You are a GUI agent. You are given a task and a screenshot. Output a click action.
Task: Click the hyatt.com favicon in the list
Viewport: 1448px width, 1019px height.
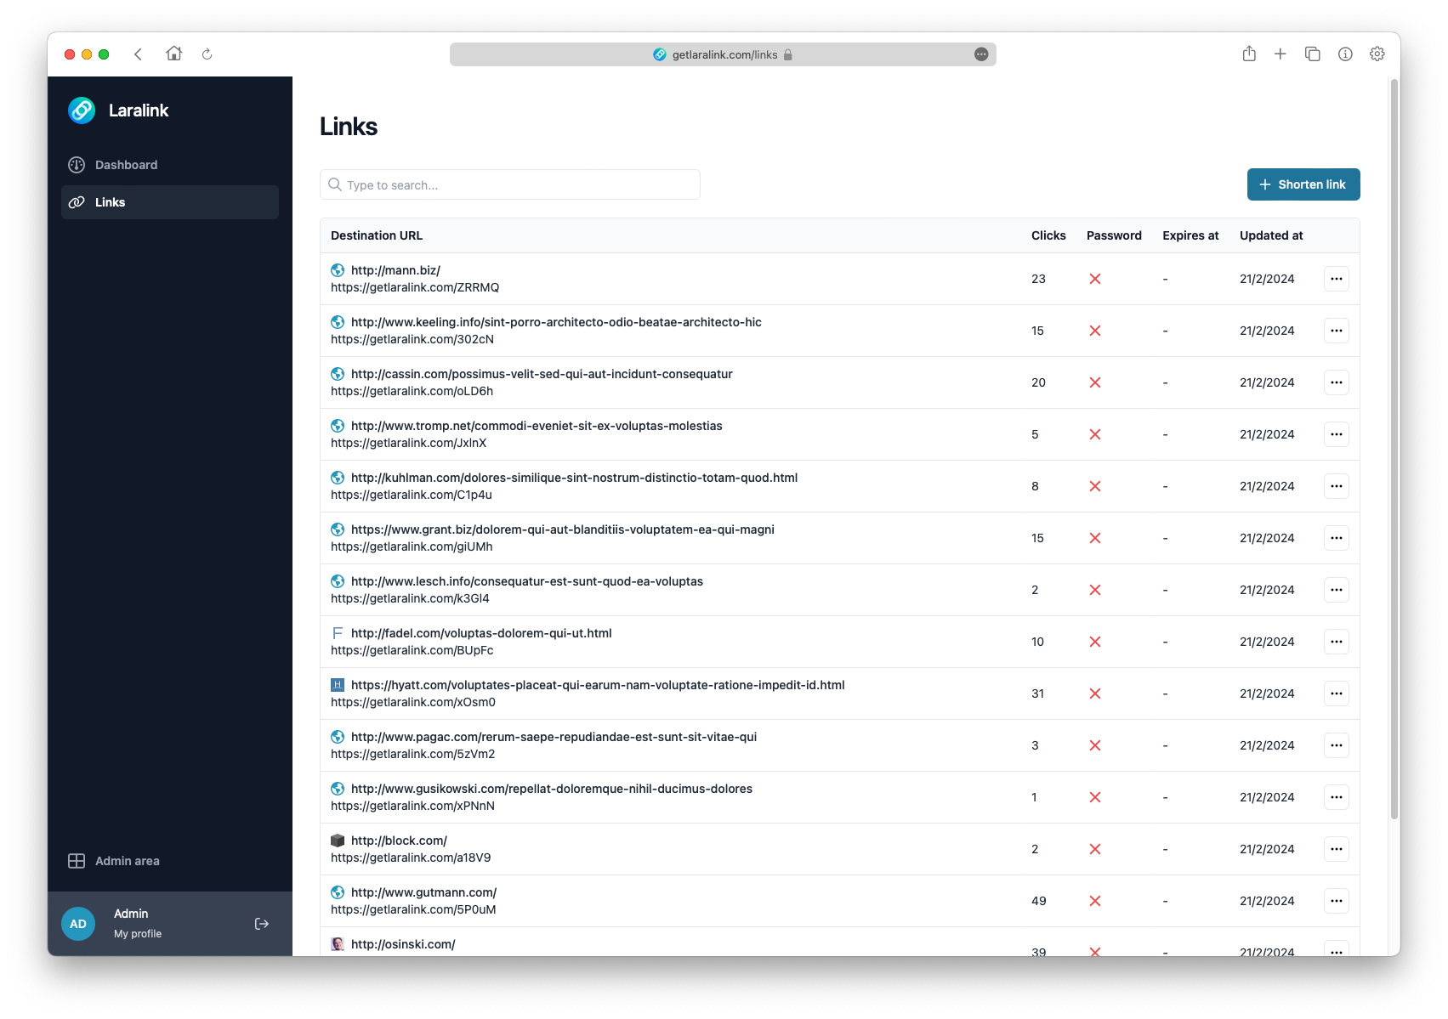coord(338,685)
